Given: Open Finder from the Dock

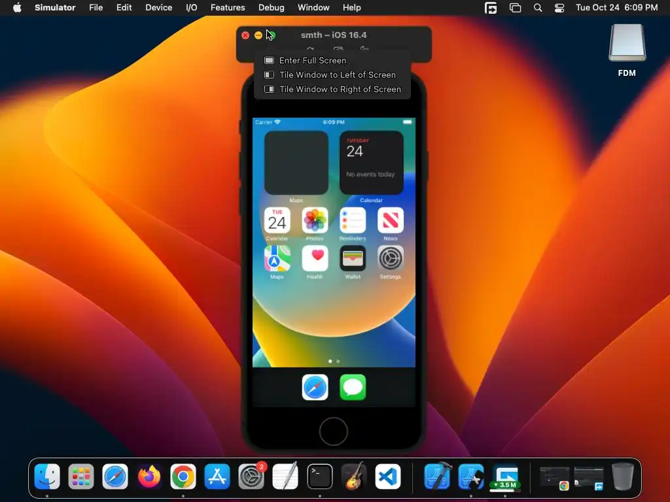Looking at the screenshot, I should pos(47,477).
